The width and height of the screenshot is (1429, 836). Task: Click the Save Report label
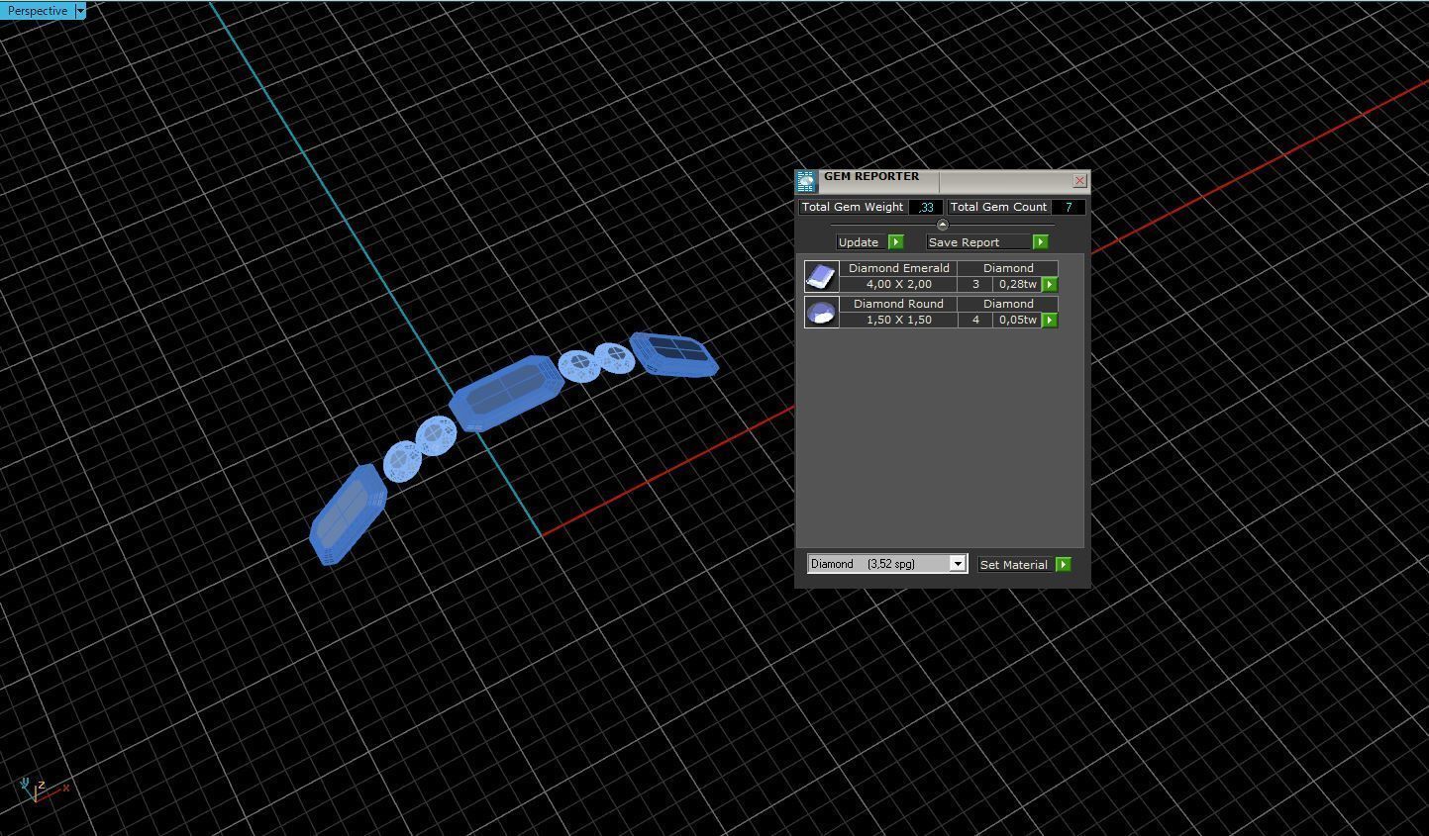tap(979, 242)
